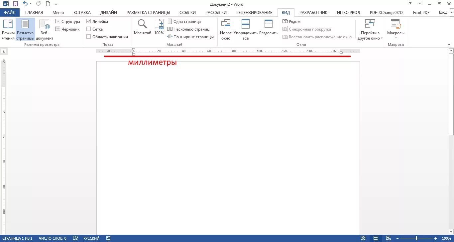Click the right indent marker on ruler
The image size is (454, 242).
[341, 52]
